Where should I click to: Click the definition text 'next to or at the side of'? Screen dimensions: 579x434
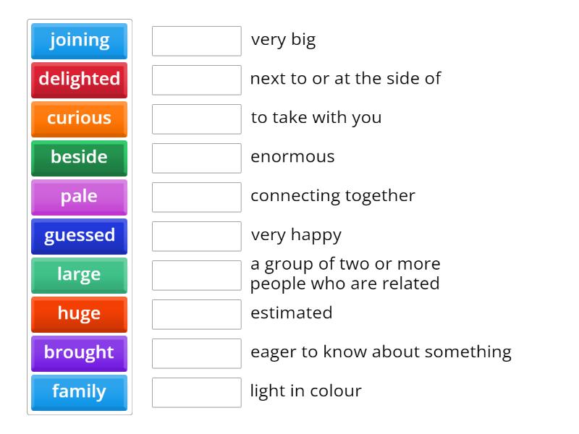tap(346, 79)
